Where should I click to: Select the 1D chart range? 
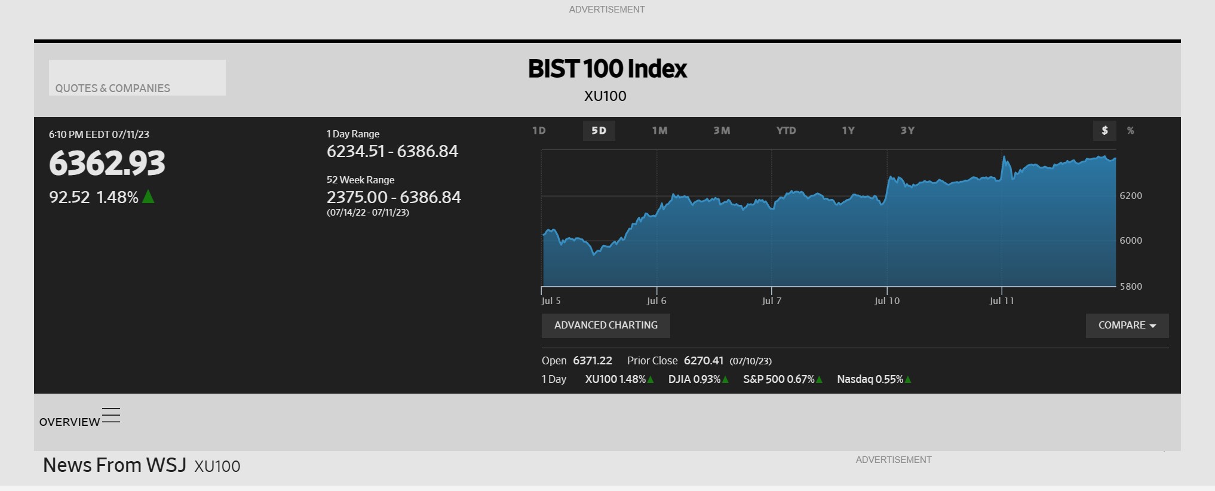coord(539,130)
